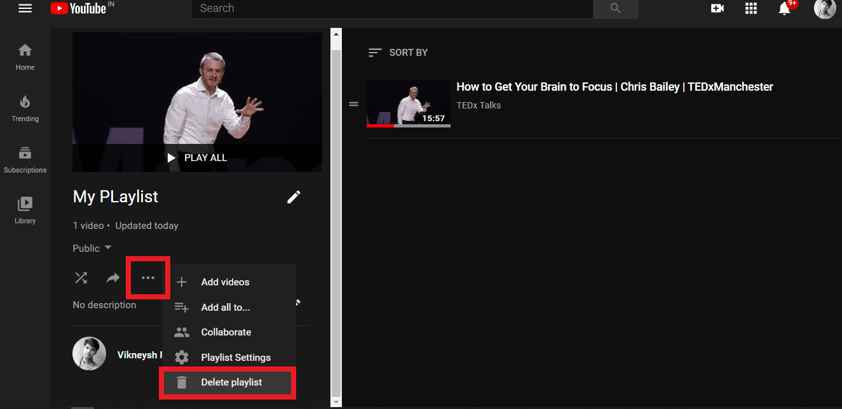Click the share playlist arrow icon

pos(112,278)
